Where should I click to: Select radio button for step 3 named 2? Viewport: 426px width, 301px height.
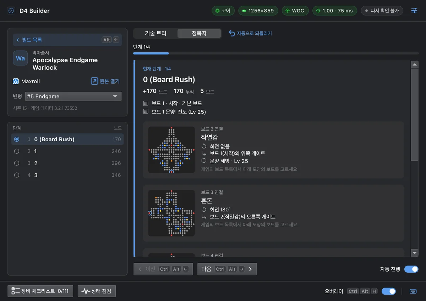click(16, 163)
